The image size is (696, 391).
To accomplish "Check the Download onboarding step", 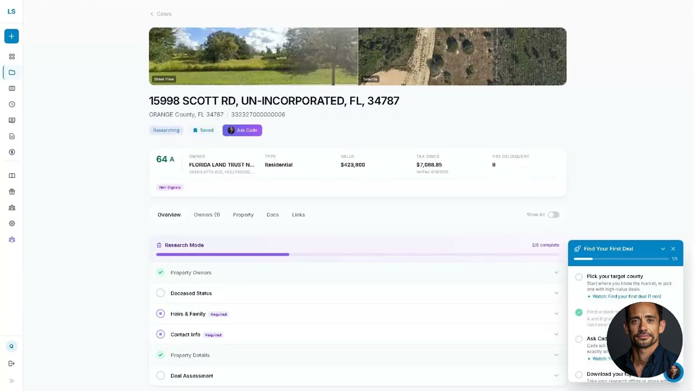I will click(x=579, y=375).
